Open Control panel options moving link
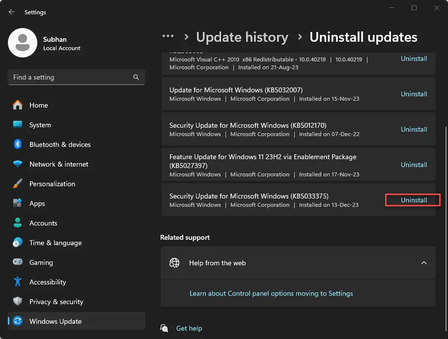This screenshot has width=448, height=339. click(271, 293)
